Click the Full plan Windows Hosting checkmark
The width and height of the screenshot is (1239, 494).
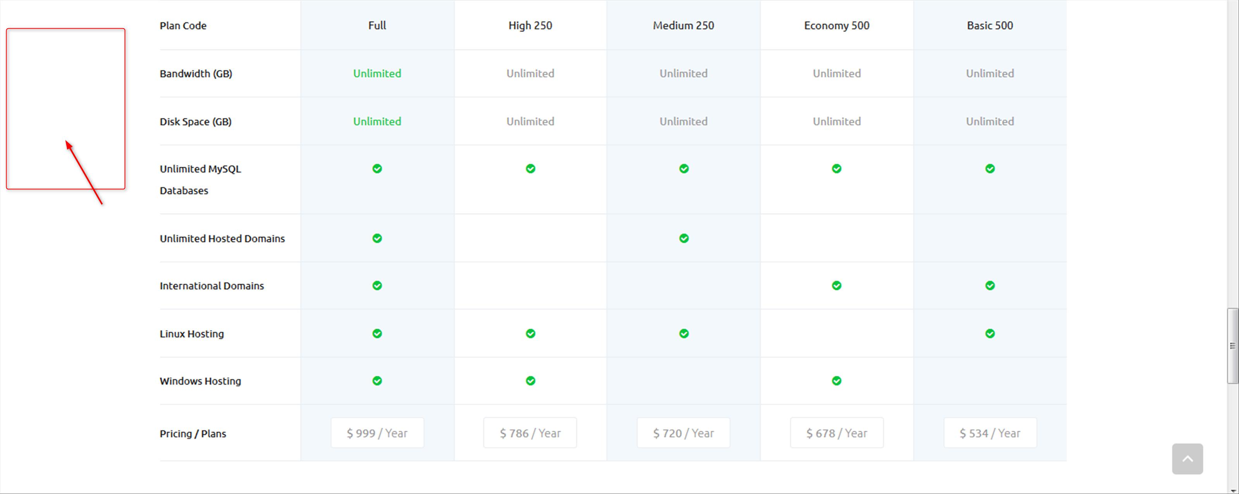(377, 381)
